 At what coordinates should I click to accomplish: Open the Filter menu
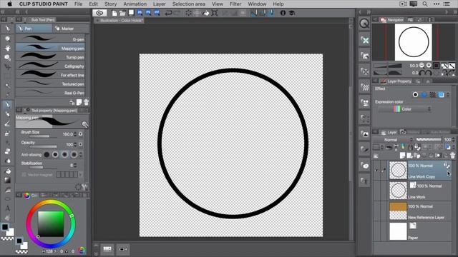(235, 4)
